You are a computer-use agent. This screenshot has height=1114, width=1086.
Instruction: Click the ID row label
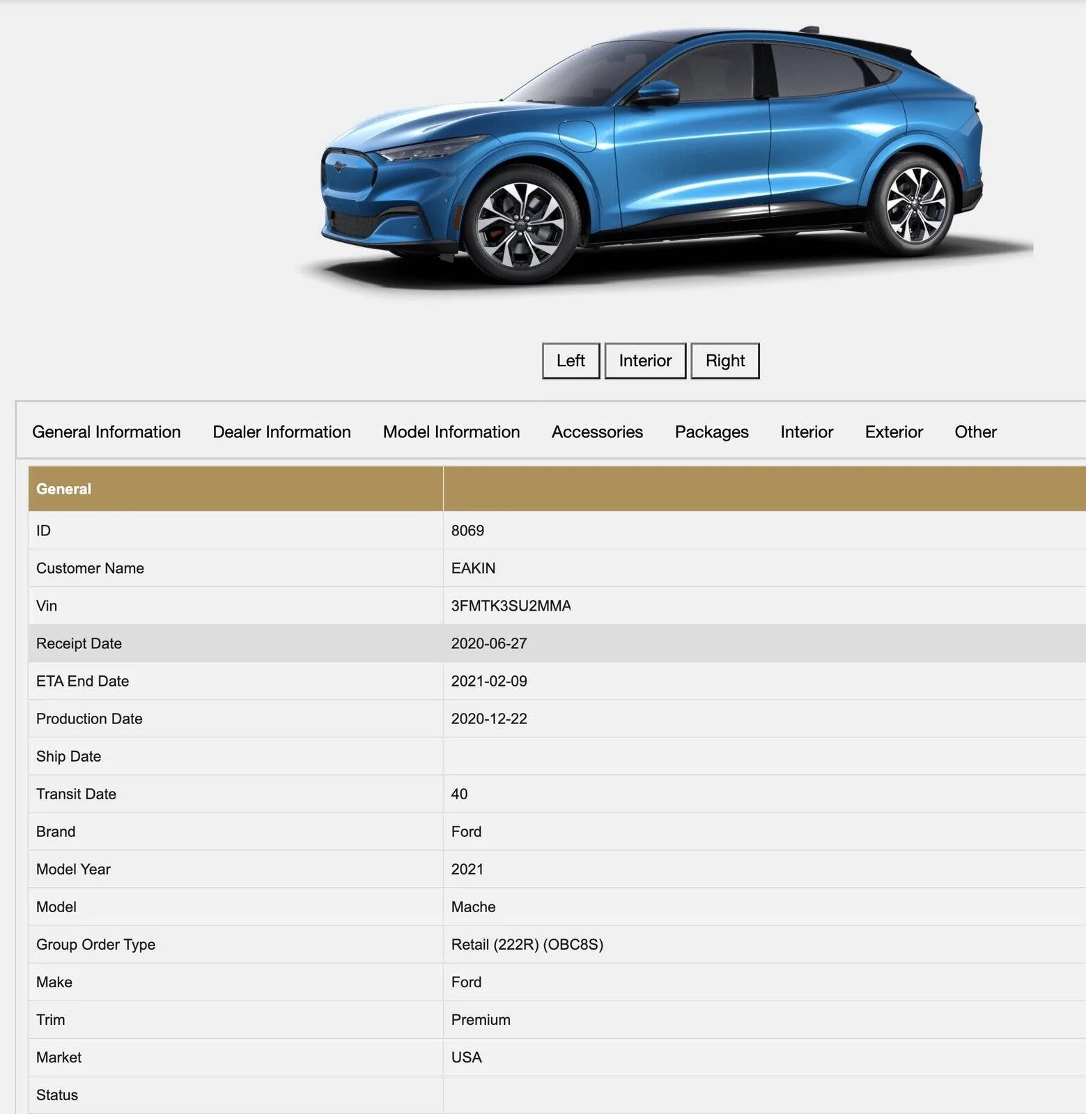tap(43, 531)
